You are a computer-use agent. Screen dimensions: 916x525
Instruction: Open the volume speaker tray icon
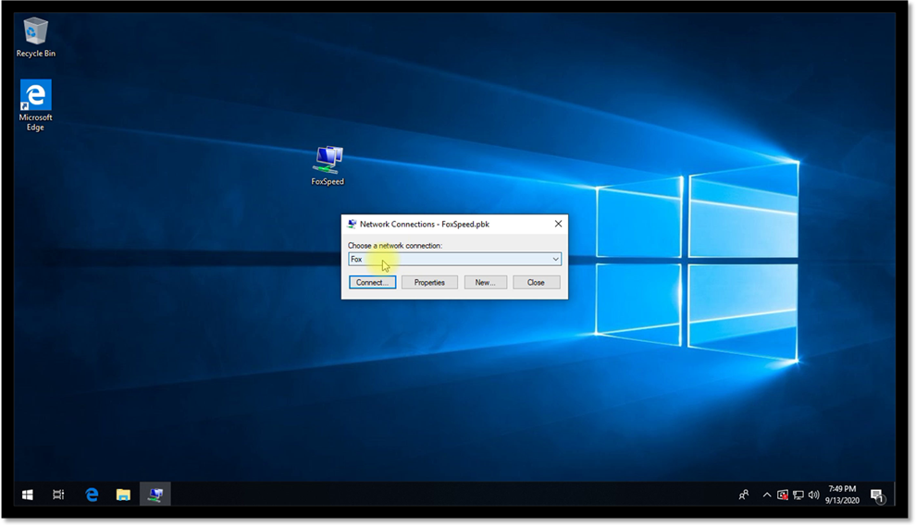coord(813,494)
